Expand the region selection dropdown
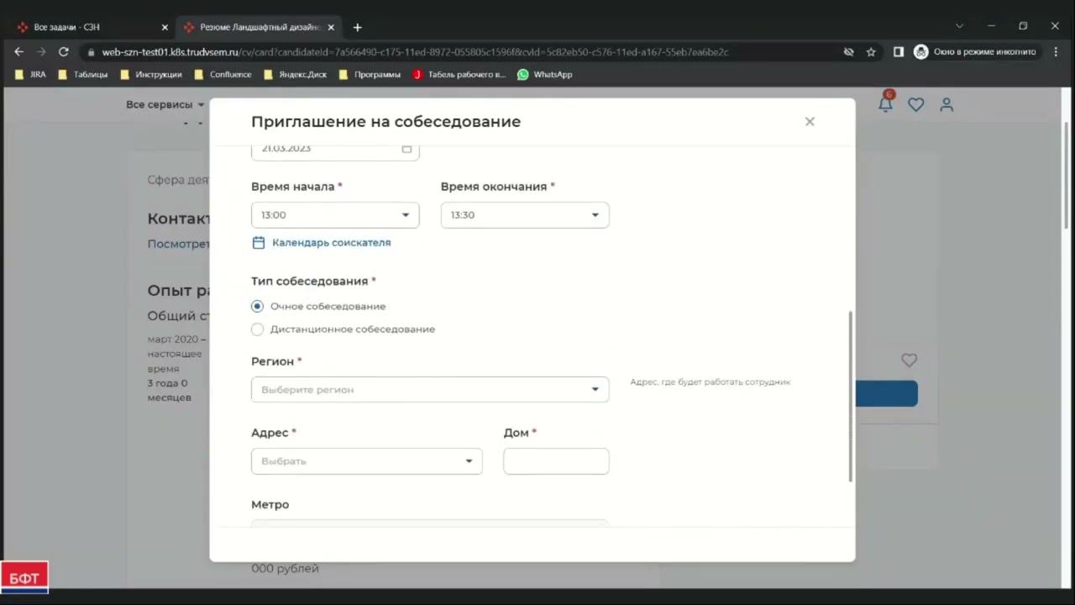The image size is (1075, 605). pyautogui.click(x=430, y=390)
